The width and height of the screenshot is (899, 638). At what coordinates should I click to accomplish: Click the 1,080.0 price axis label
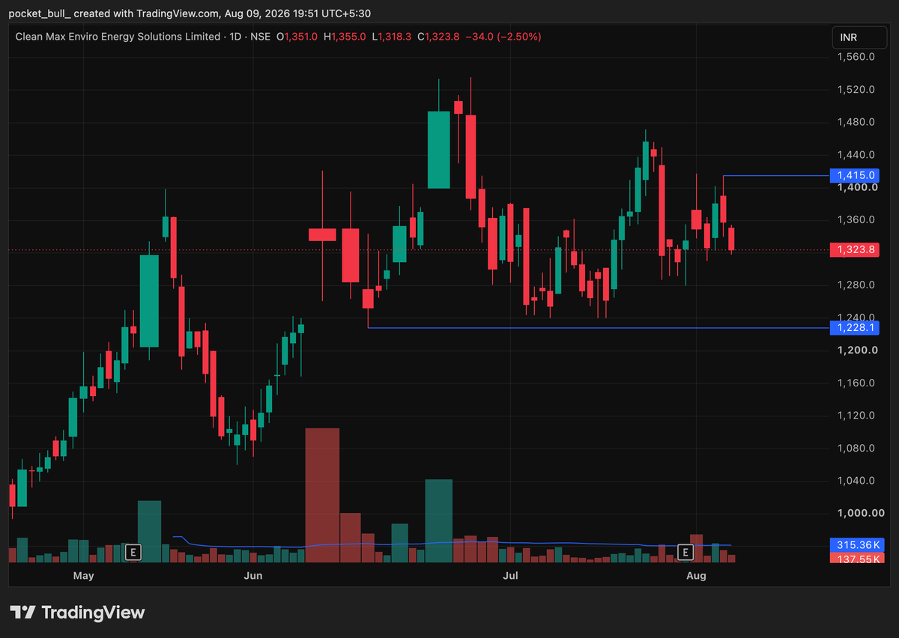pos(857,449)
